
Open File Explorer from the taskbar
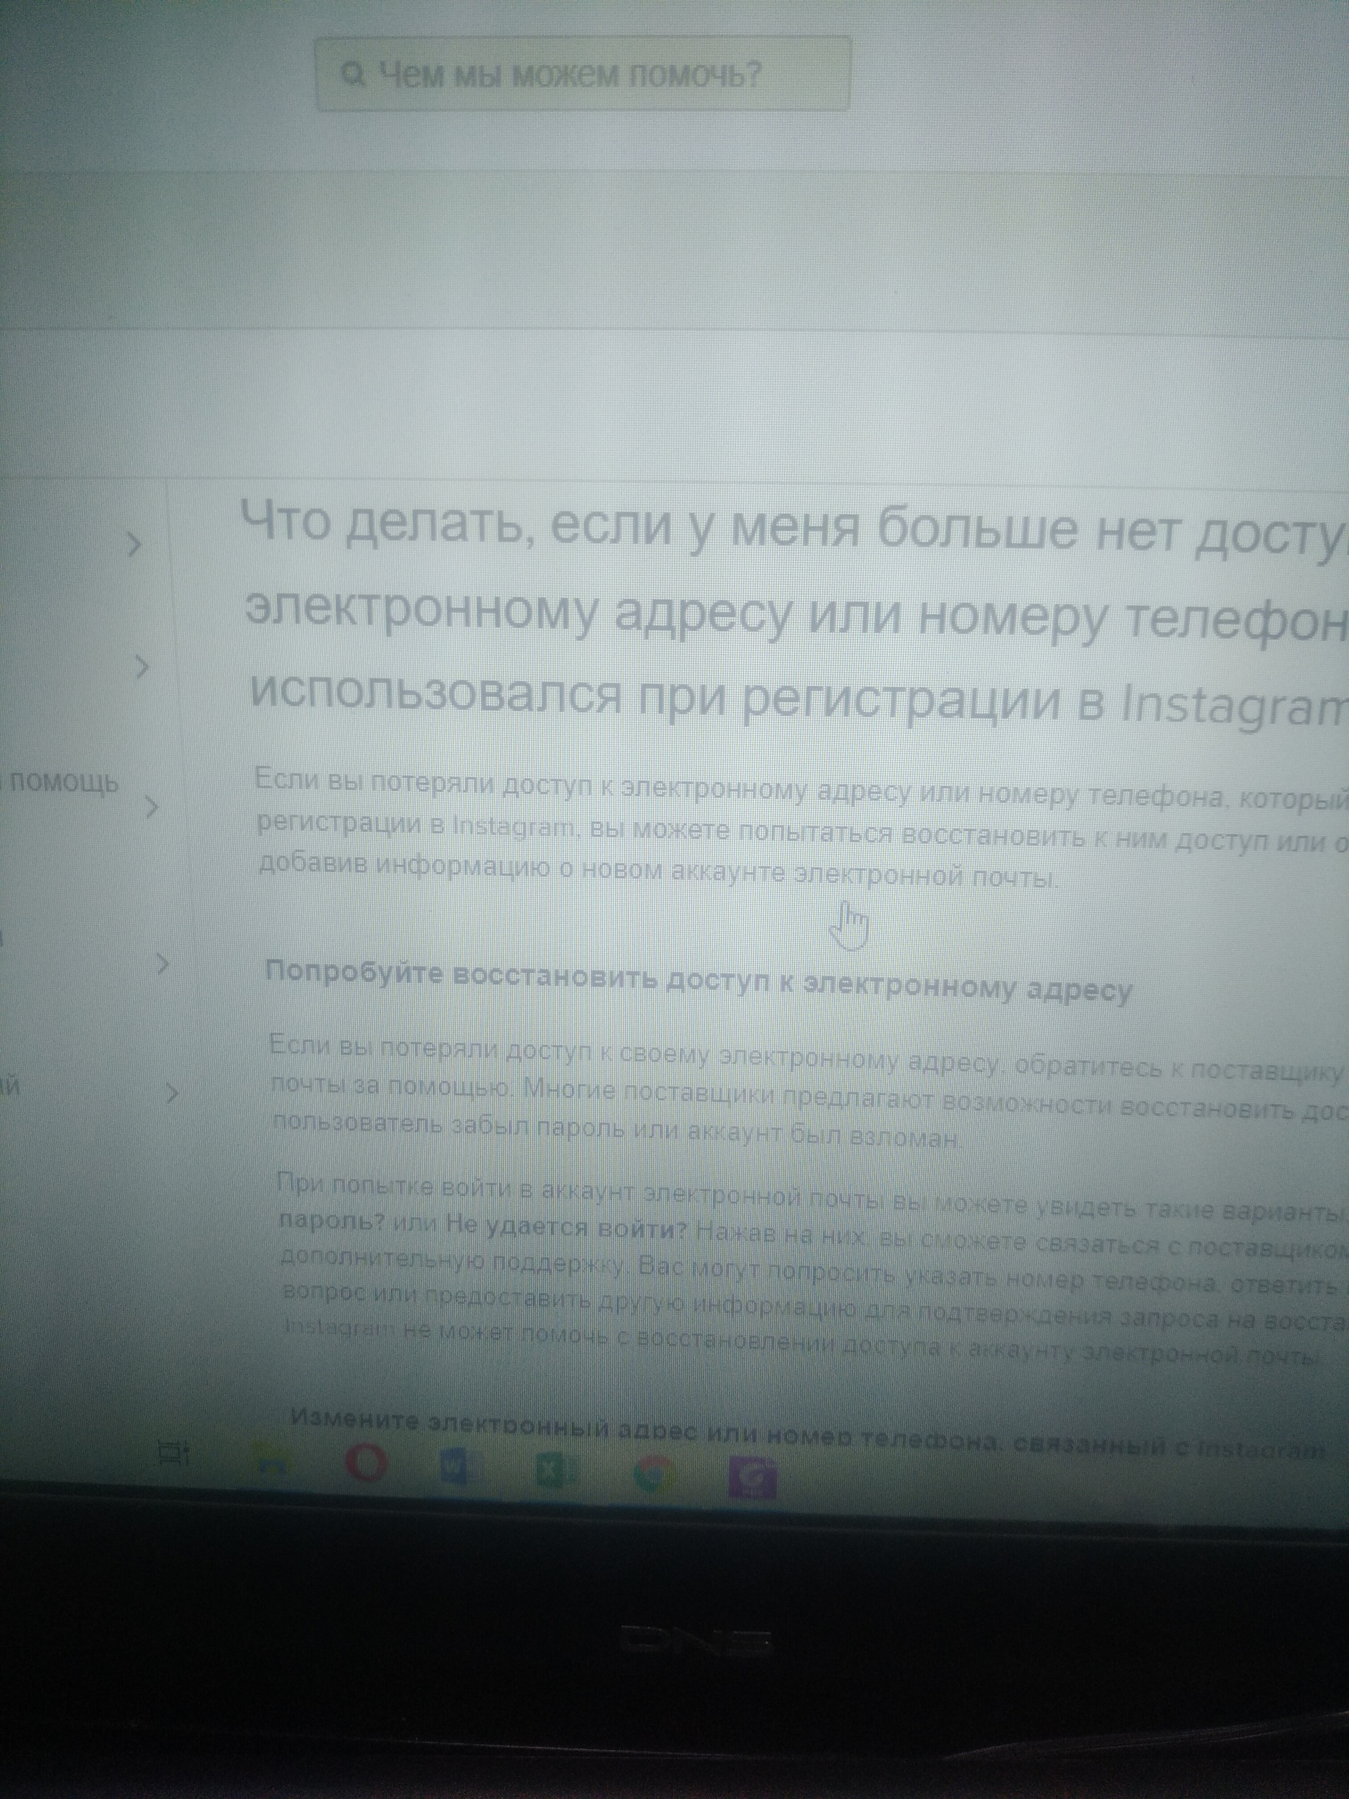(271, 1462)
